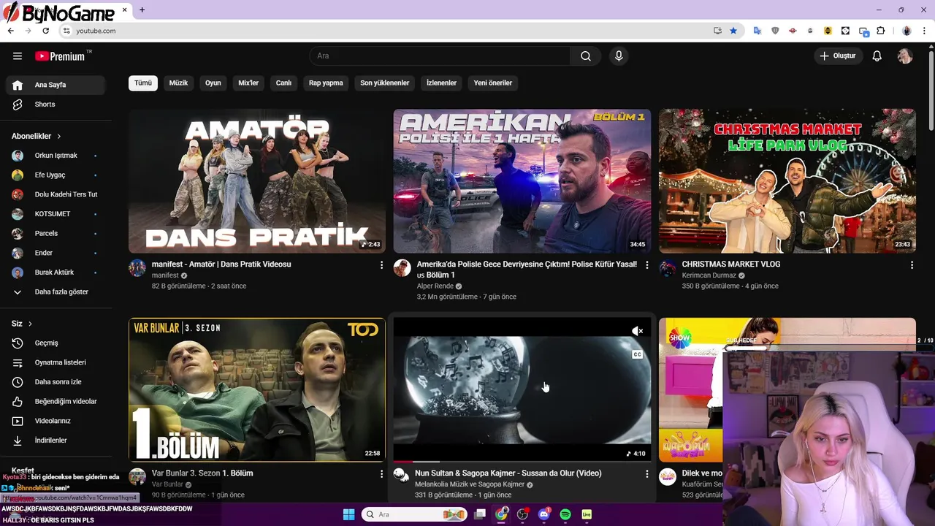Select the Son yüklenenler filter chip
The width and height of the screenshot is (935, 526).
[x=385, y=83]
